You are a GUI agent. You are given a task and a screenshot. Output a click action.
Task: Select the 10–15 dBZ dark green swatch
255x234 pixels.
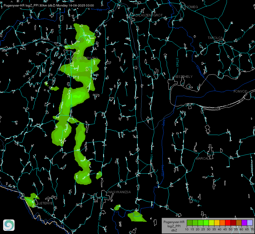click(190, 223)
